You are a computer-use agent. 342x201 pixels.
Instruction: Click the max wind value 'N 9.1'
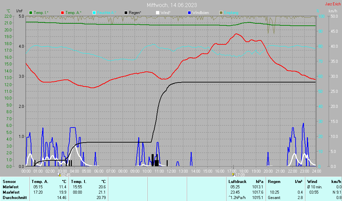point(337,193)
